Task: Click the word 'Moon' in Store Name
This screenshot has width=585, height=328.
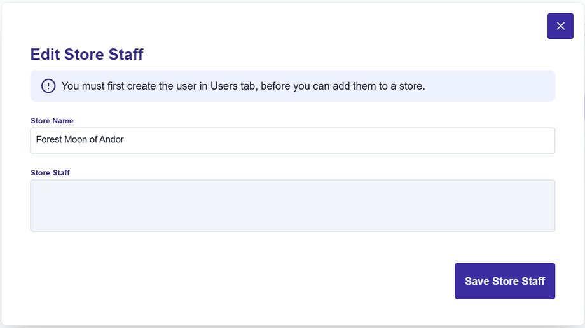Action: tap(75, 140)
